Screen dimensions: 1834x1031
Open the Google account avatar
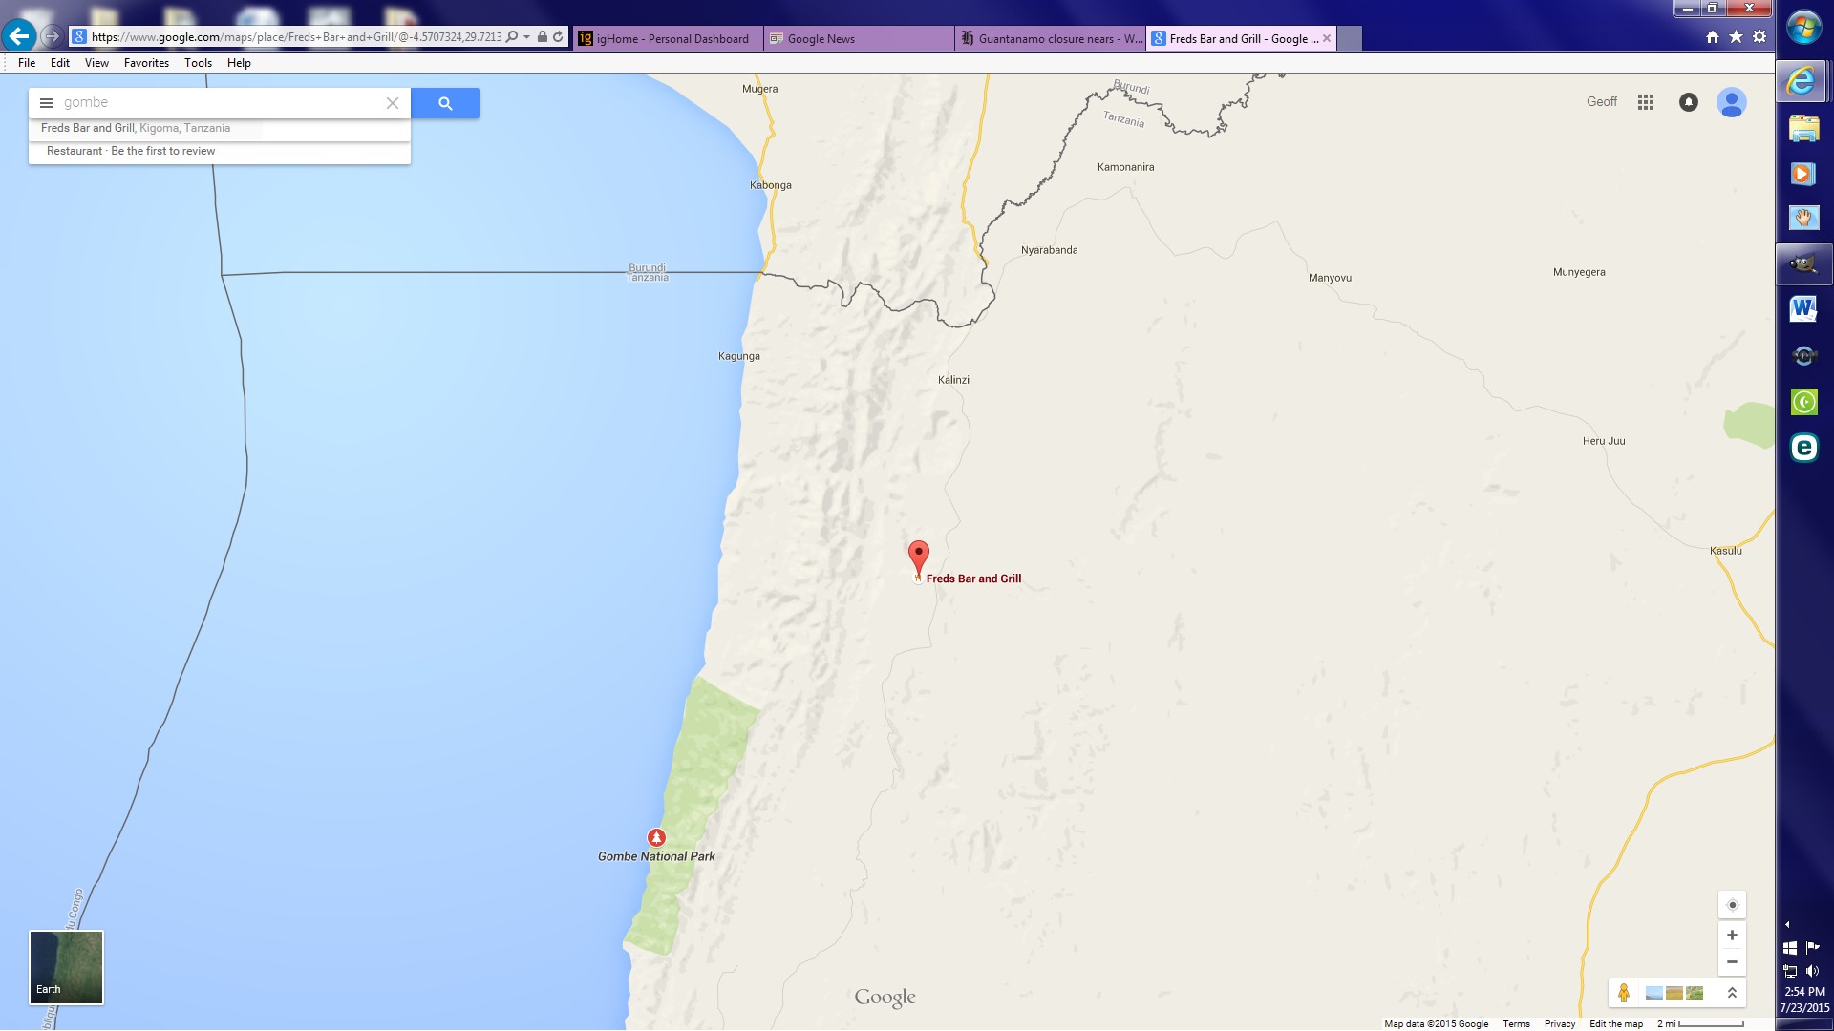pos(1732,102)
